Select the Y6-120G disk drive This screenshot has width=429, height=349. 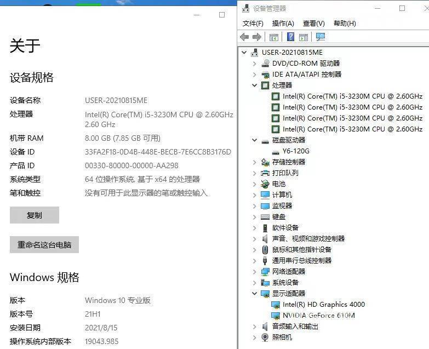coord(296,151)
